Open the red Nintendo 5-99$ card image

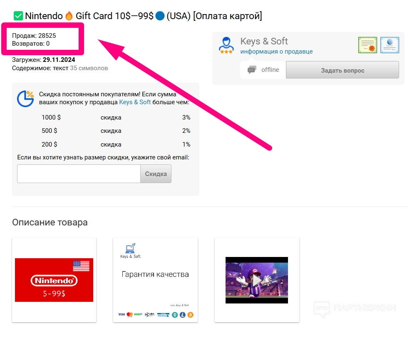click(x=54, y=280)
